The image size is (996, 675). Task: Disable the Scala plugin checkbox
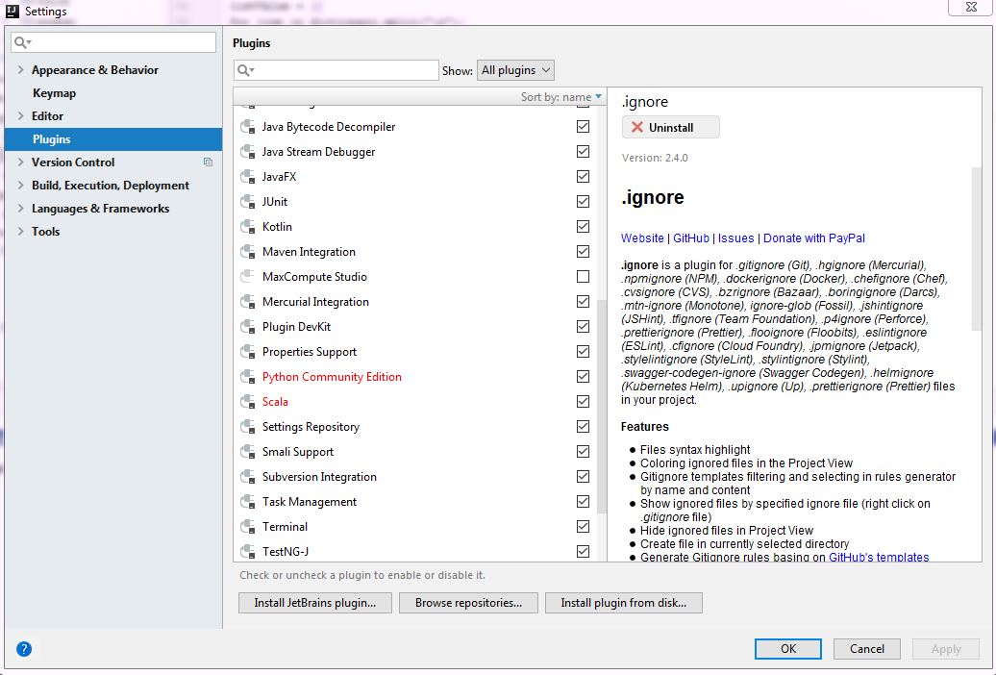pos(583,402)
